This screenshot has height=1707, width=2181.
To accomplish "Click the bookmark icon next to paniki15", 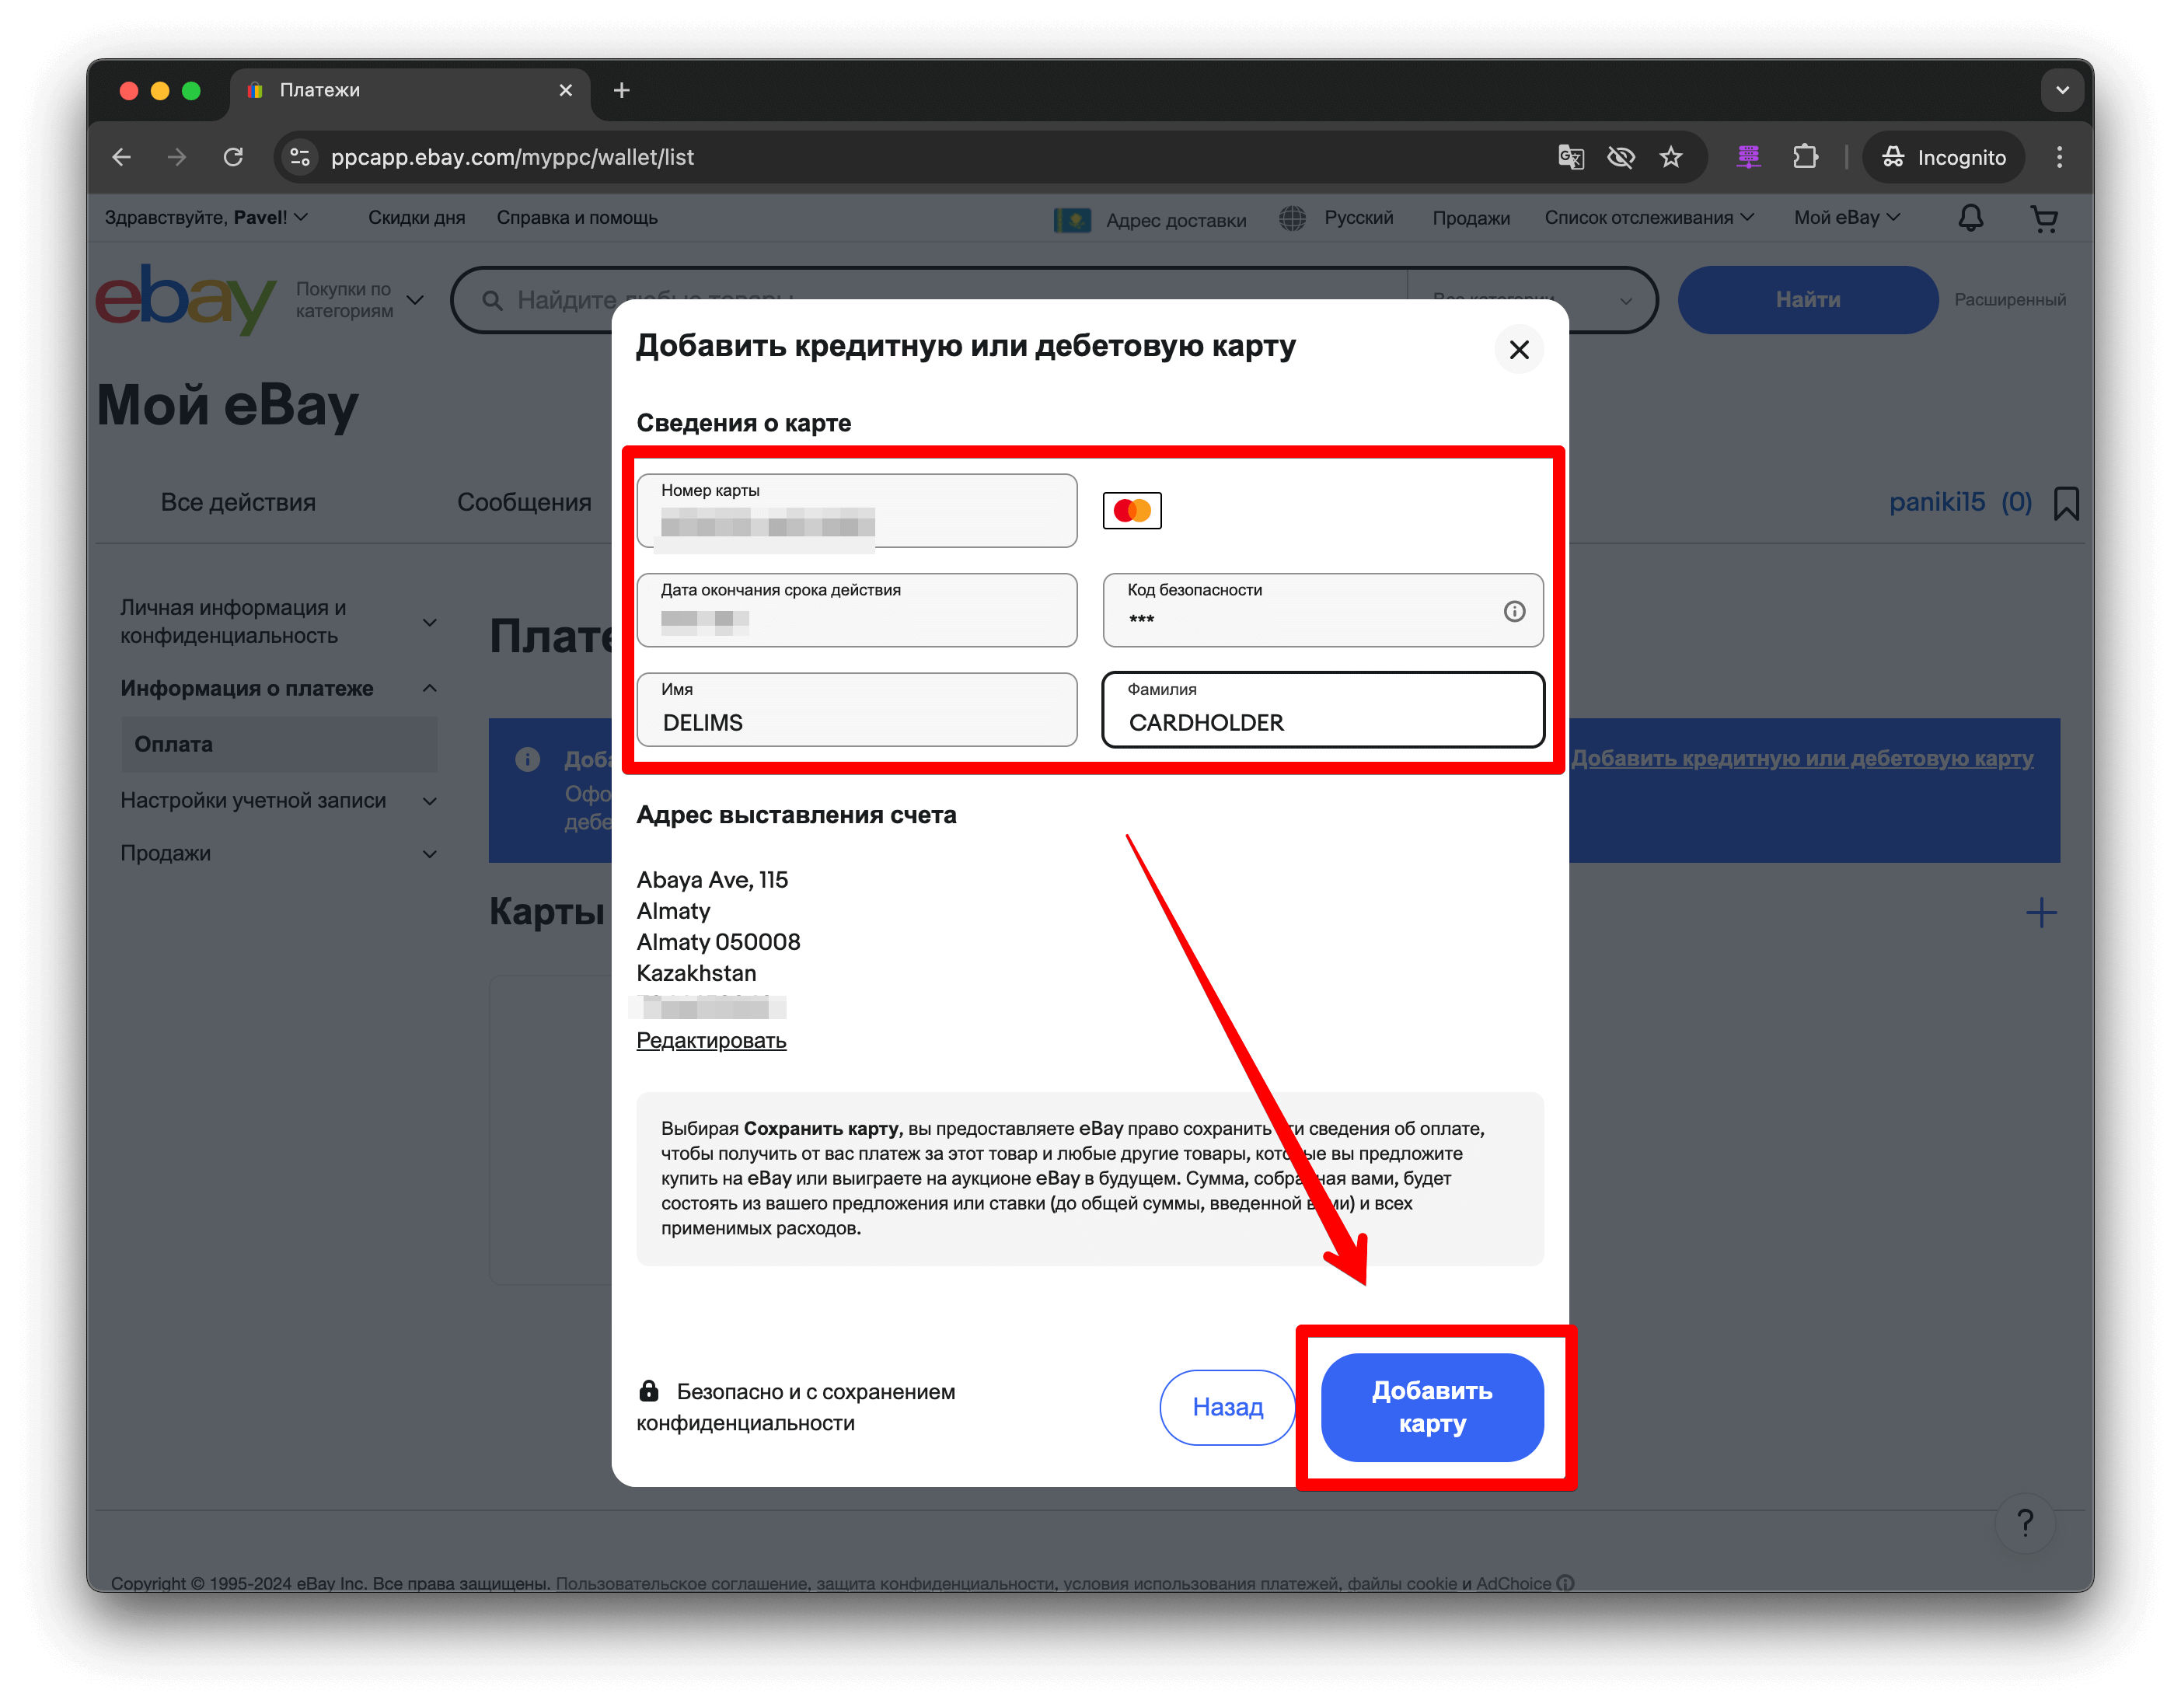I will [2065, 503].
